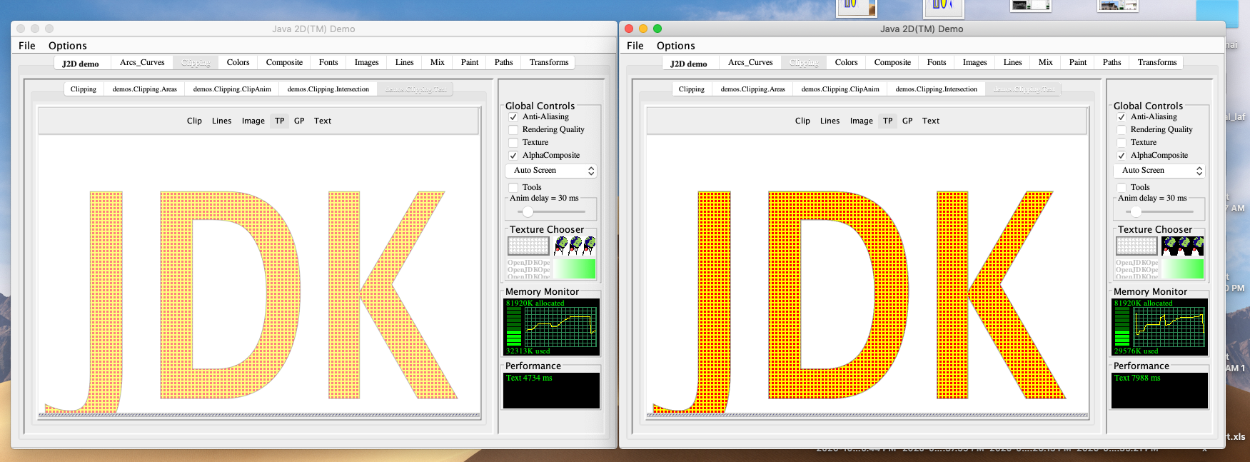Image resolution: width=1250 pixels, height=462 pixels.
Task: Toggle Clip button in left window toolbar
Action: click(x=194, y=121)
